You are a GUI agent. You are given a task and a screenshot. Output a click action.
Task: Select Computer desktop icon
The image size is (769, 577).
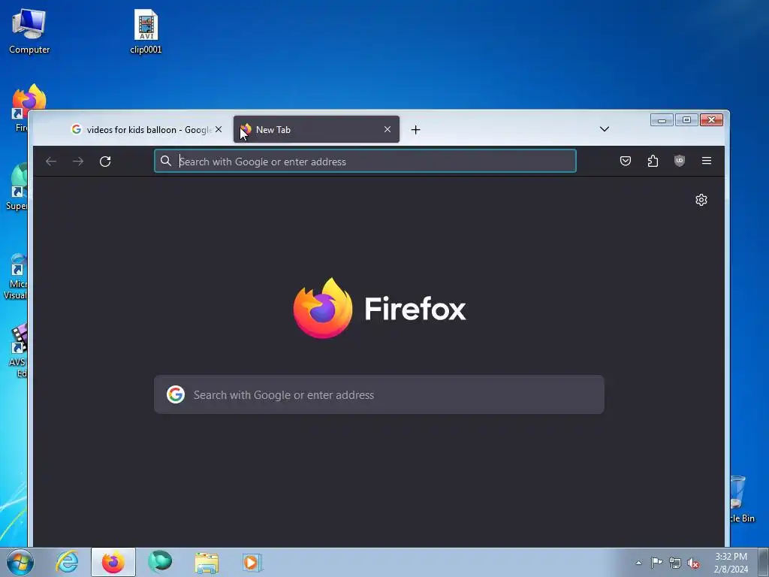tap(29, 32)
